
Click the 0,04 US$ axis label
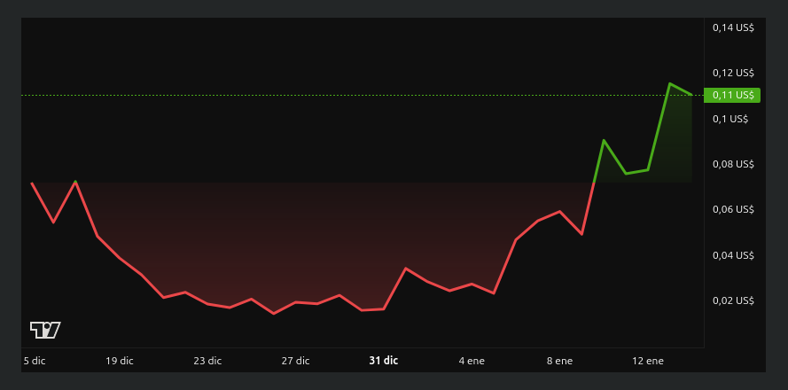point(733,255)
